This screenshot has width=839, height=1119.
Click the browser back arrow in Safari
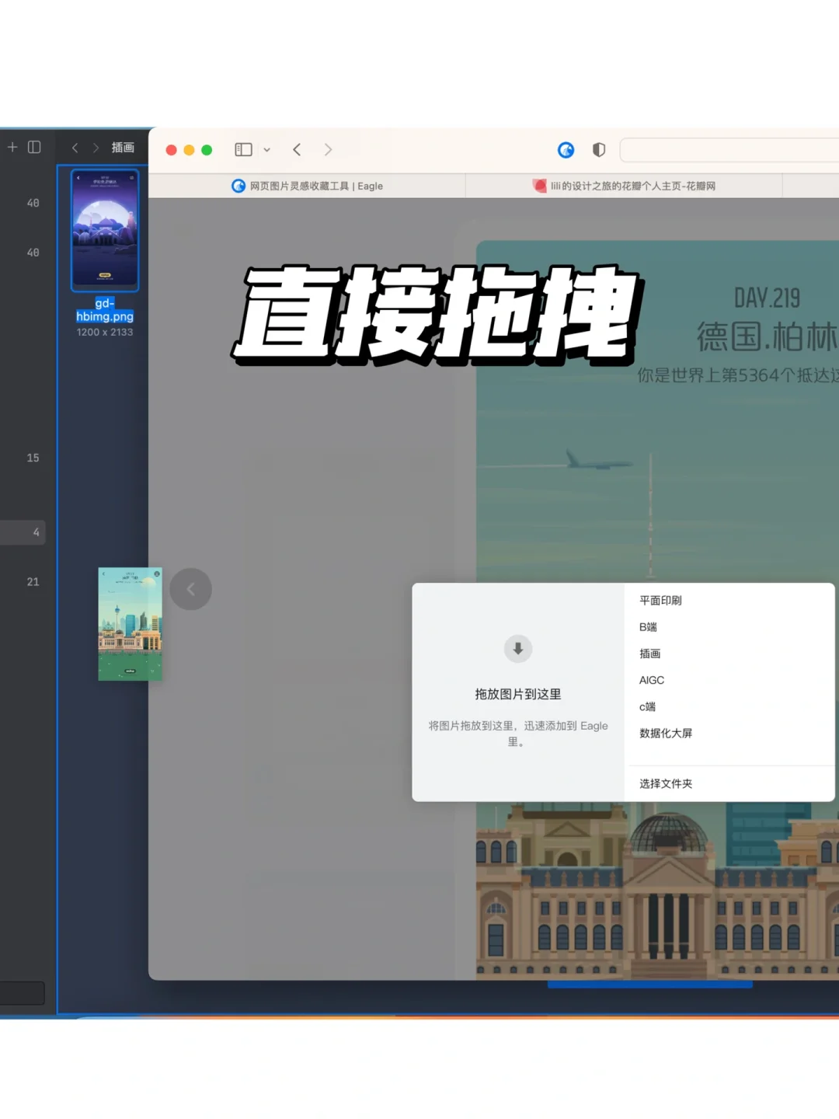[x=297, y=149]
